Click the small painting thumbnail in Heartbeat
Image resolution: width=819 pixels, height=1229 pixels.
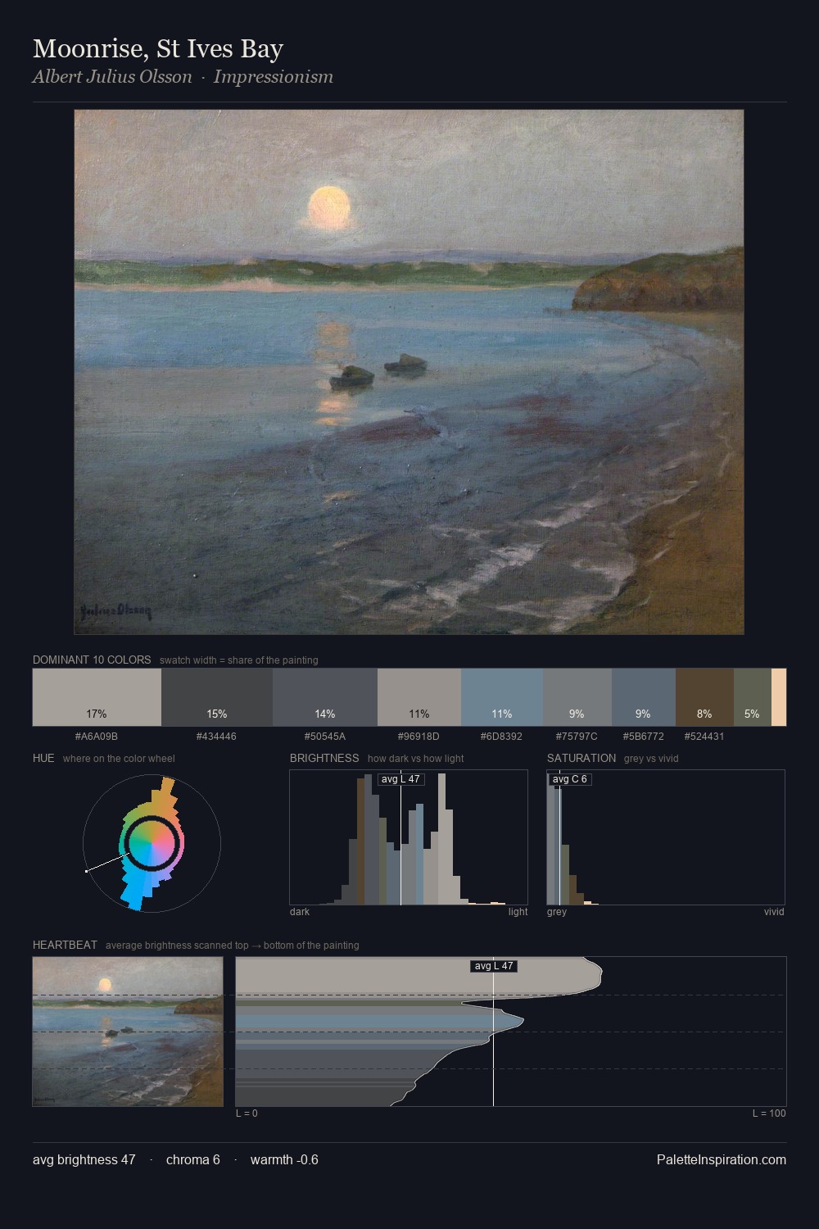point(128,1032)
